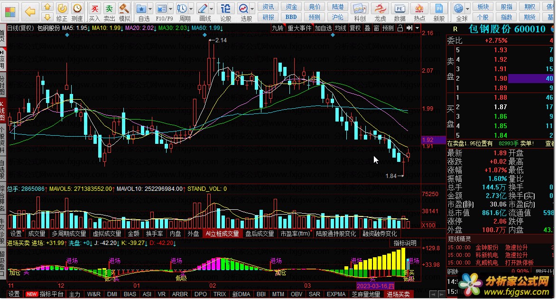Open the 卖出 sell order window

(109, 12)
